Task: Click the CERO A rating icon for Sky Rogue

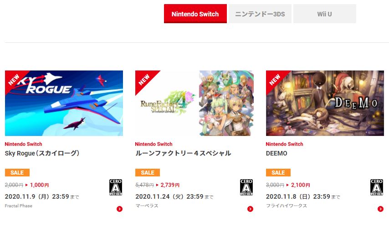Action: 116,187
